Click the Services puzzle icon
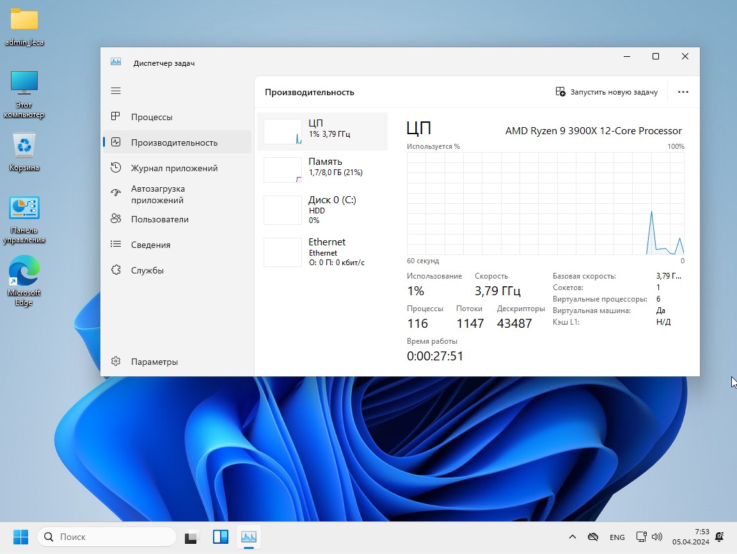 [x=116, y=270]
